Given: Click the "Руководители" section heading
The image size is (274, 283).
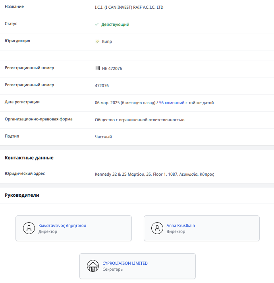Looking at the screenshot, I should (x=22, y=195).
